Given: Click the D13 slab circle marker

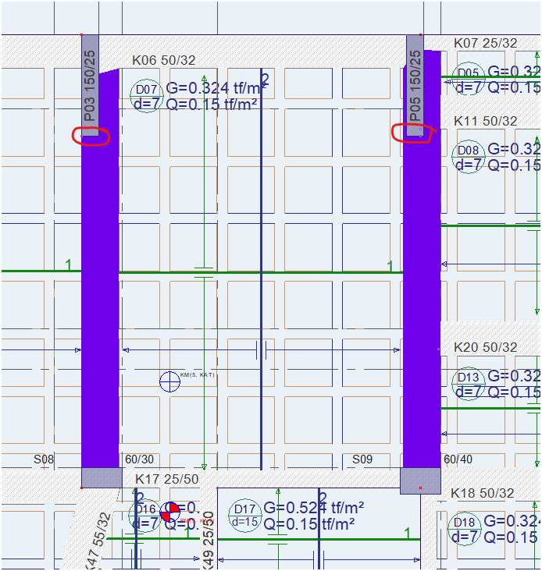Looking at the screenshot, I should tap(469, 385).
